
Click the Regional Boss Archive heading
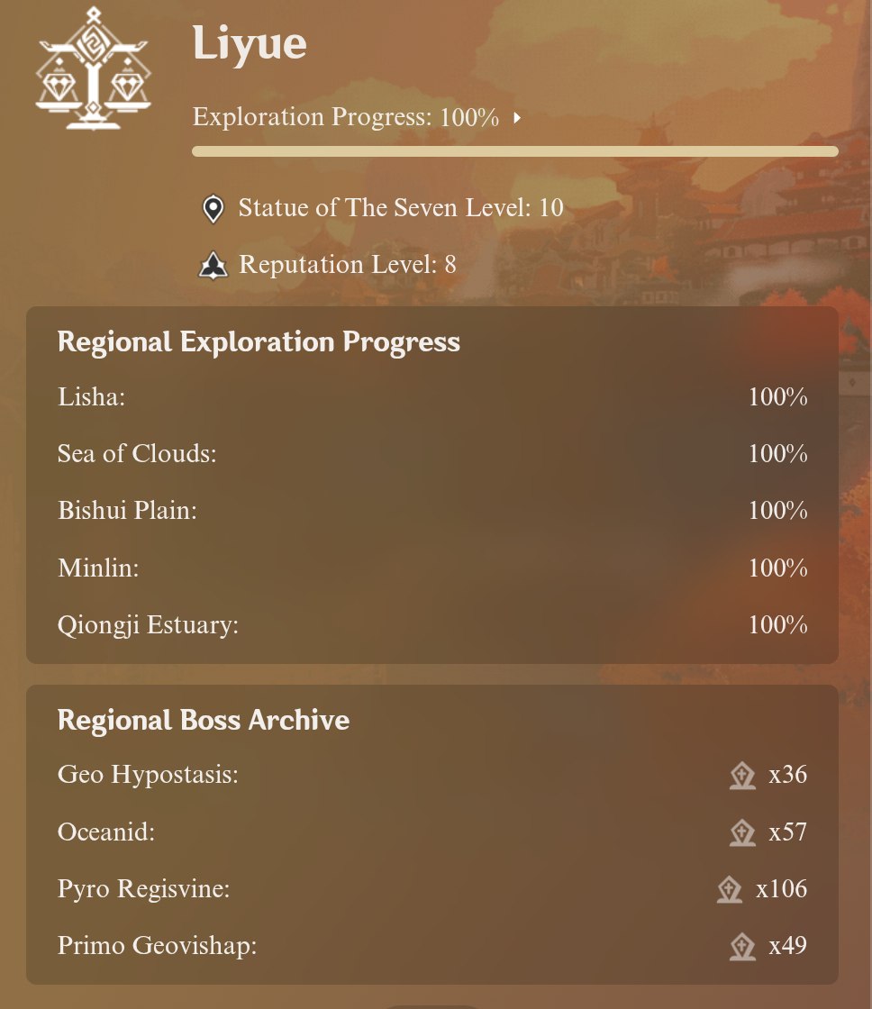tap(204, 721)
